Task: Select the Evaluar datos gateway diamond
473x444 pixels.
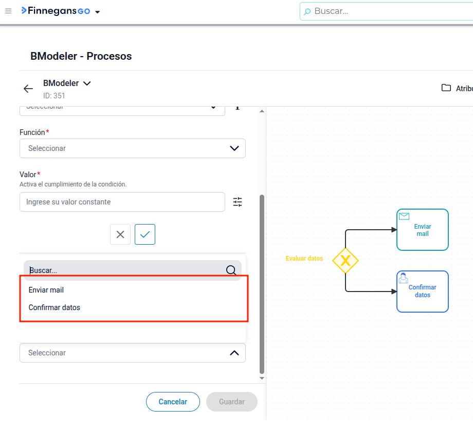Action: point(345,260)
